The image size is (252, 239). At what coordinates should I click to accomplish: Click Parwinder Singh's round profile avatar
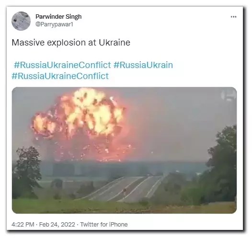coord(21,21)
